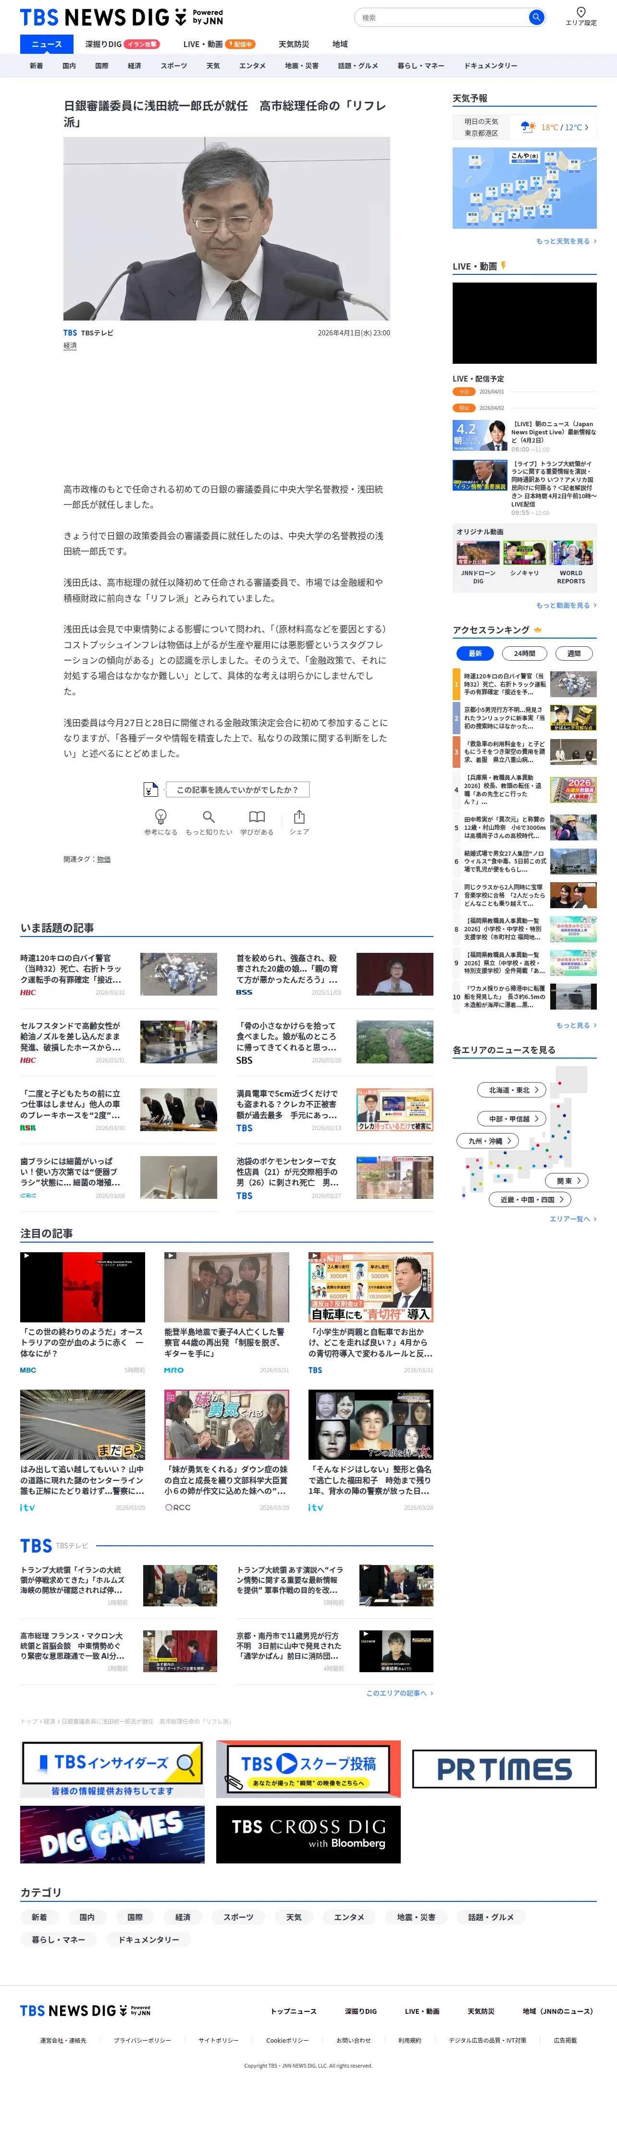Click トップニュース in the footer navigation

pyautogui.click(x=294, y=2011)
